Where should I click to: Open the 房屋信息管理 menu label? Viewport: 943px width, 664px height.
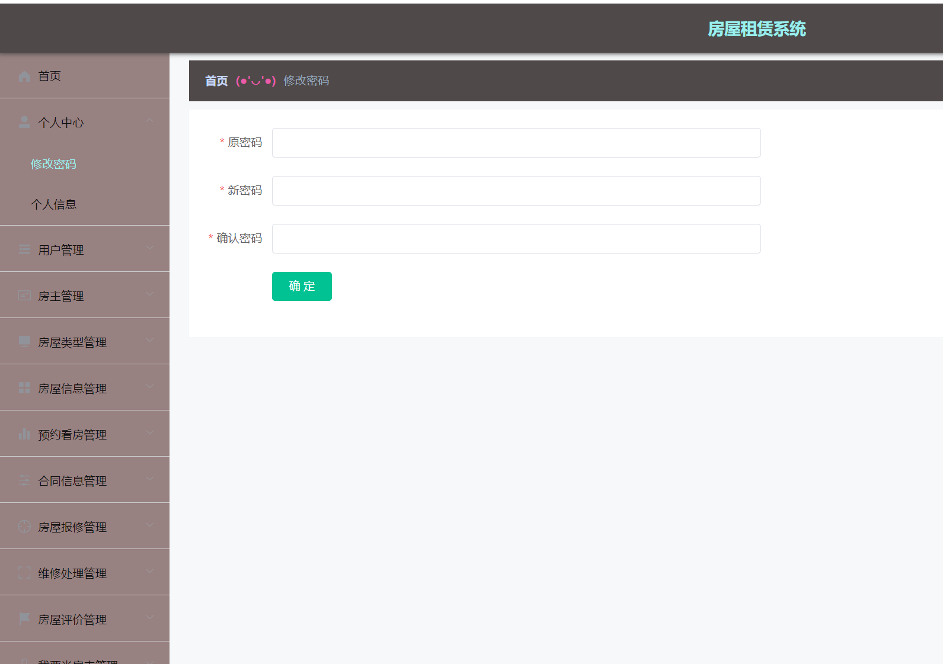click(x=72, y=389)
